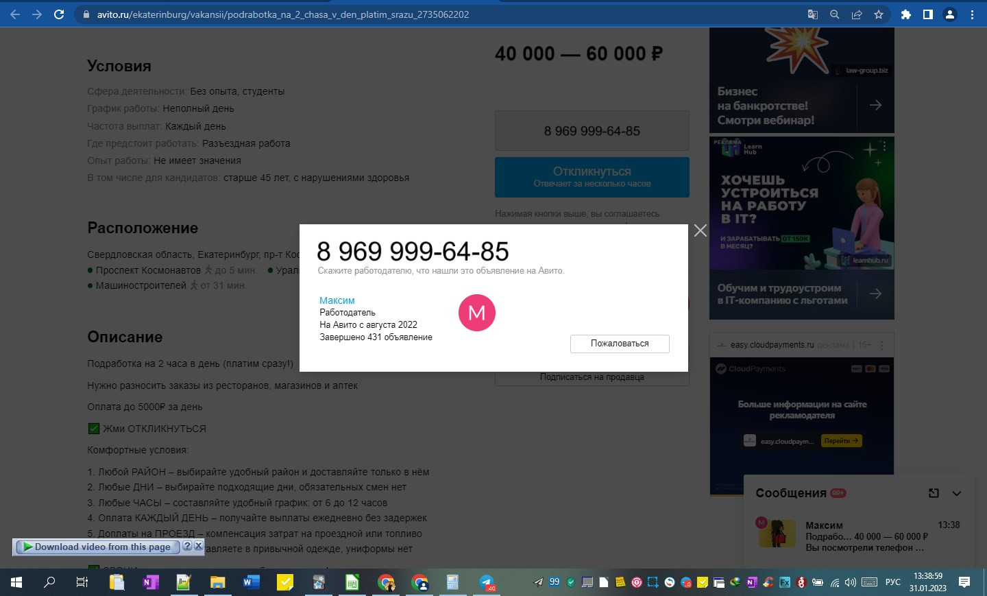The width and height of the screenshot is (987, 596).
Task: Click the blue Откликнуться button
Action: [x=592, y=177]
